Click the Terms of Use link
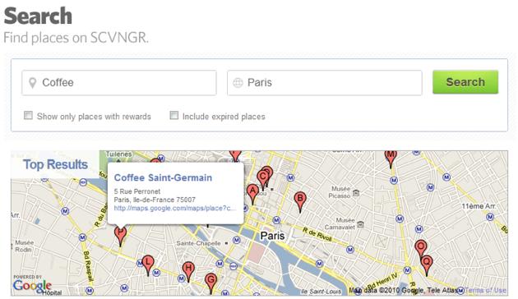 (x=485, y=291)
